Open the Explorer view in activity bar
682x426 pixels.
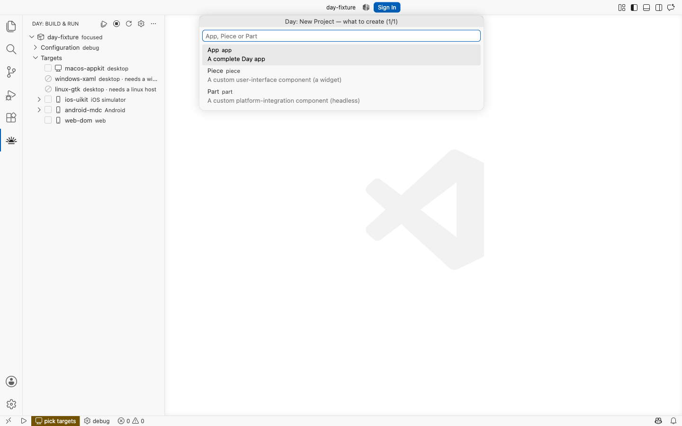[11, 27]
